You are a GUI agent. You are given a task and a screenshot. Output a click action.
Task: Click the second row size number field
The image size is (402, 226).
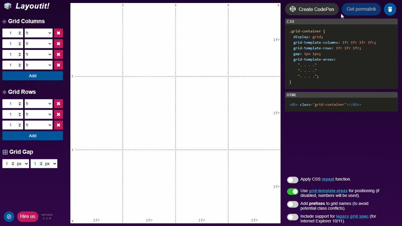pyautogui.click(x=13, y=115)
